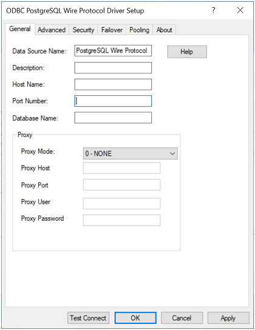Open the Advanced tab
The width and height of the screenshot is (255, 330).
click(x=52, y=30)
